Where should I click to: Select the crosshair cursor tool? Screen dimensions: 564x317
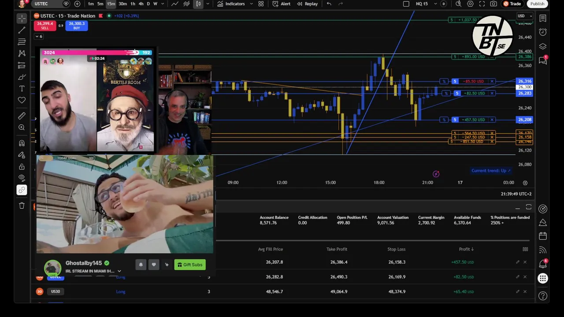pyautogui.click(x=22, y=18)
